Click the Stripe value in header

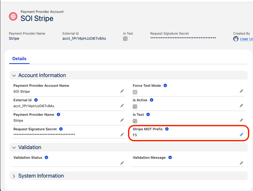pyautogui.click(x=14, y=38)
